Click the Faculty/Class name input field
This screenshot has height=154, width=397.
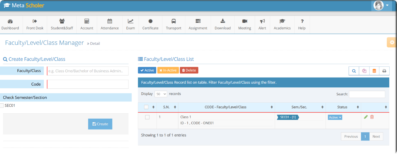pos(88,71)
